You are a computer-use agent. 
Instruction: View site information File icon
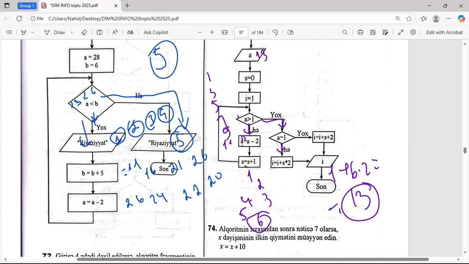(x=37, y=18)
